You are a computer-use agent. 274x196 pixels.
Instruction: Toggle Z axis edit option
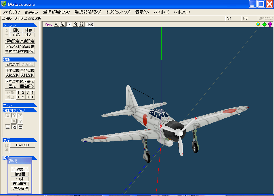(20, 116)
